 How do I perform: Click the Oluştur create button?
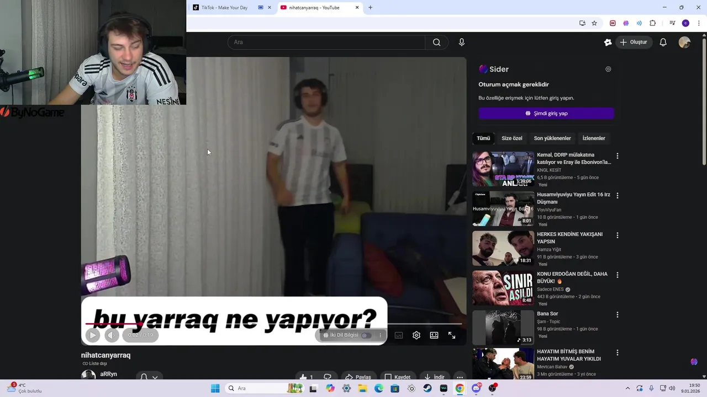[x=634, y=42]
